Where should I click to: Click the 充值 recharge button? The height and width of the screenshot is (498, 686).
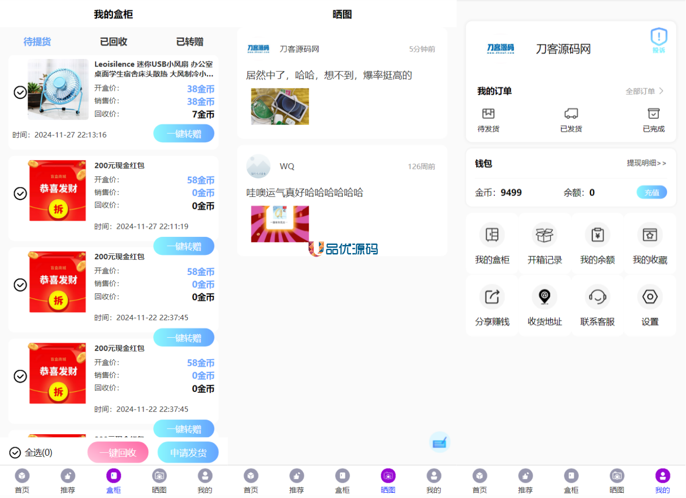click(x=652, y=192)
